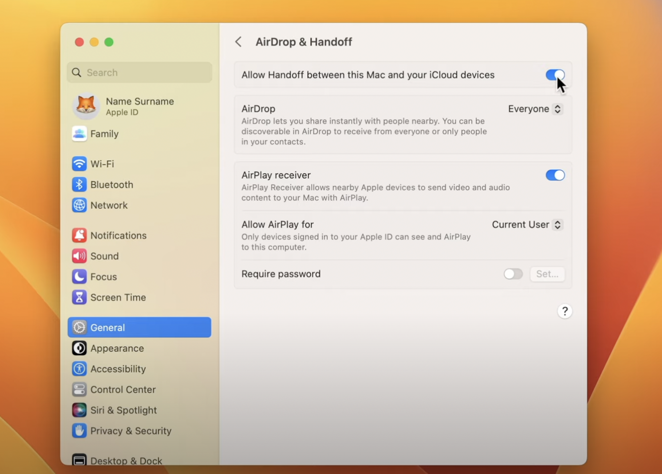Click the fox avatar for Apple ID
This screenshot has width=662, height=474.
86,105
